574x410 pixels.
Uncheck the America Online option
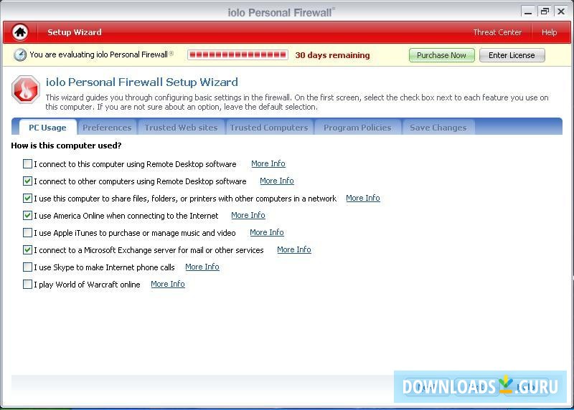[x=27, y=216]
